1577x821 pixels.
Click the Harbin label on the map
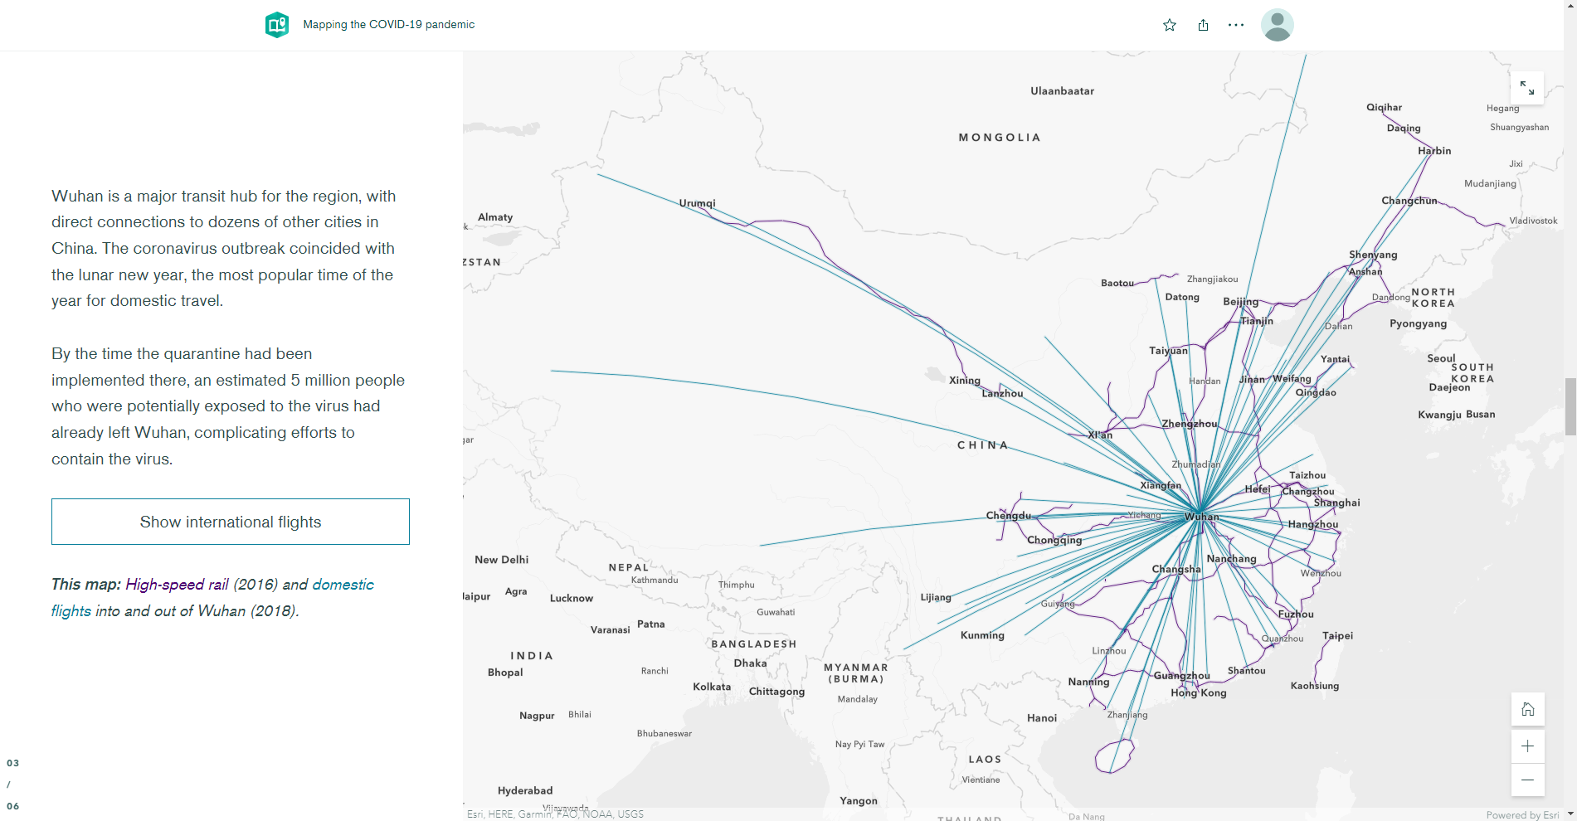coord(1434,151)
